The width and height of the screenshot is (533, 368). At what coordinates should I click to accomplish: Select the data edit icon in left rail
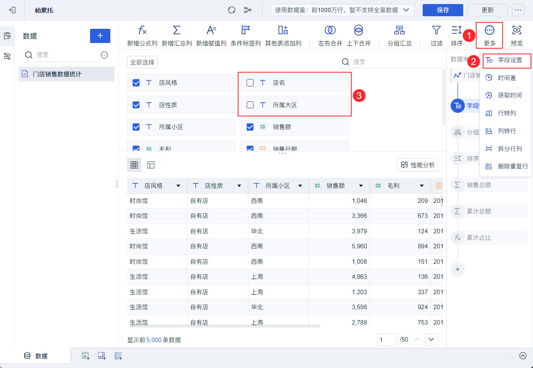[7, 36]
